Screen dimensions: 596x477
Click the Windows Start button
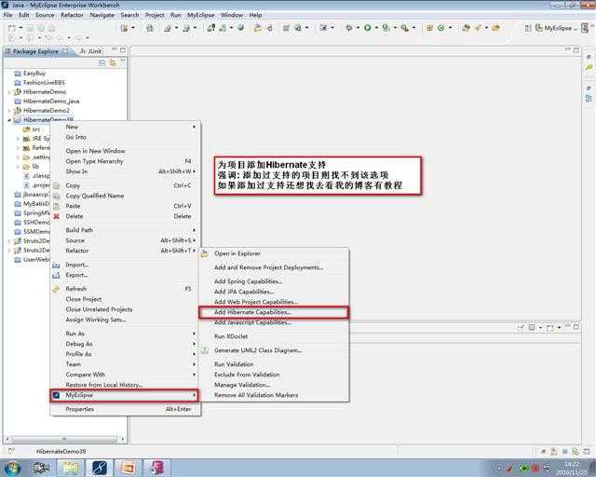pyautogui.click(x=12, y=468)
